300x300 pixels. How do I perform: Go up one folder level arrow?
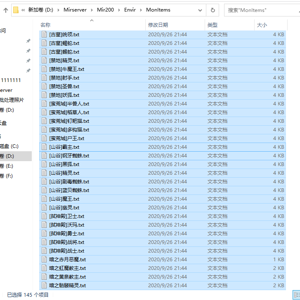[x=6, y=10]
